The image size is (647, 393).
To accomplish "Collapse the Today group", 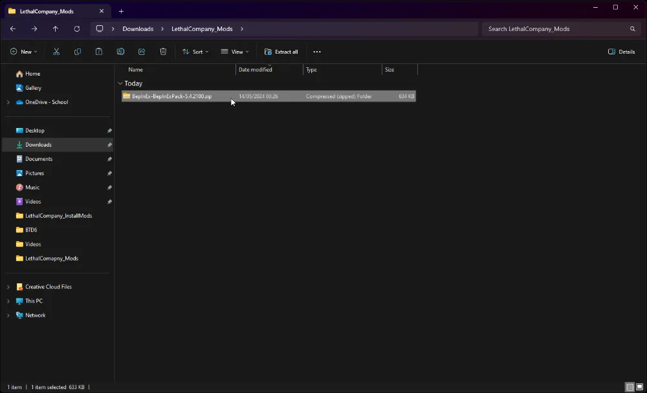I will click(120, 83).
